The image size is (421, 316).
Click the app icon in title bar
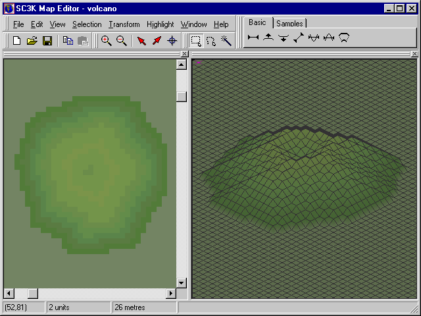[x=9, y=9]
